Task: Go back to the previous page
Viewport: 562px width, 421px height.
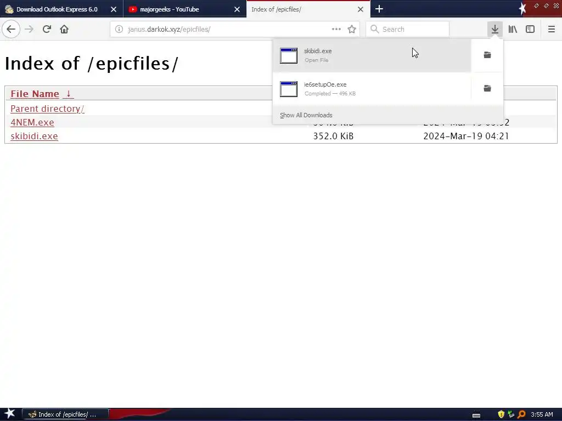Action: coord(11,29)
